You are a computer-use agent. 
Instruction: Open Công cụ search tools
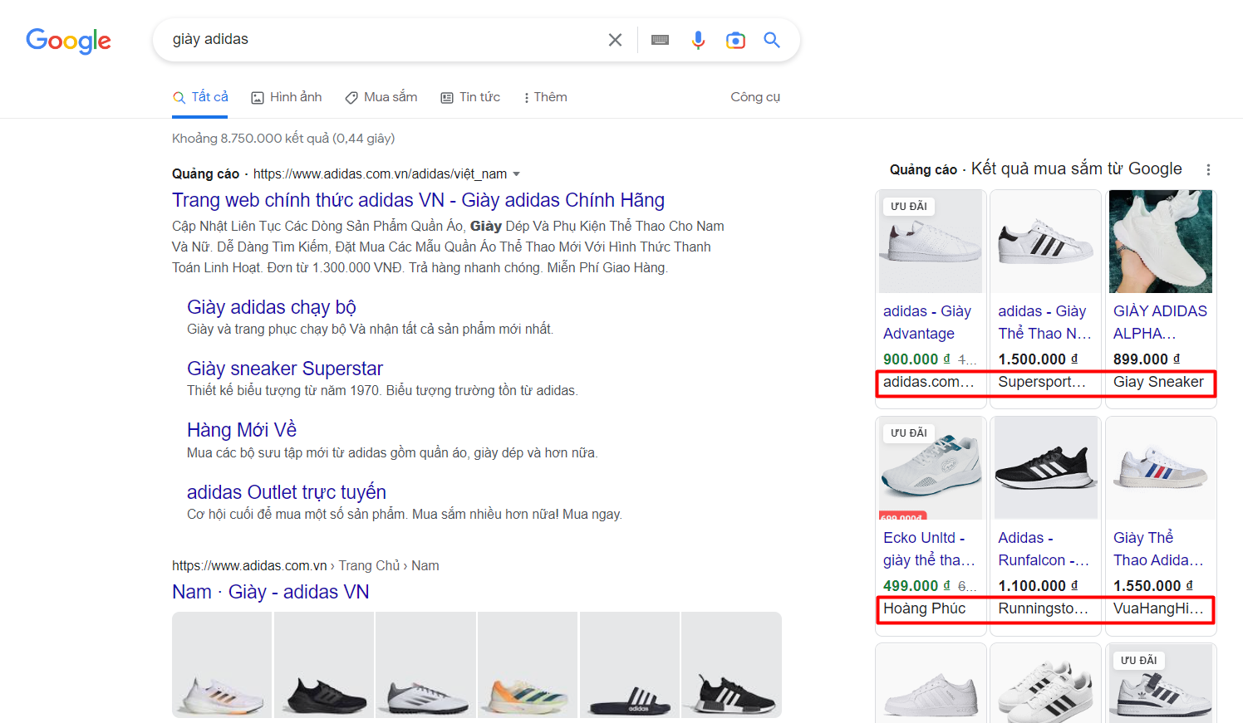click(x=755, y=97)
